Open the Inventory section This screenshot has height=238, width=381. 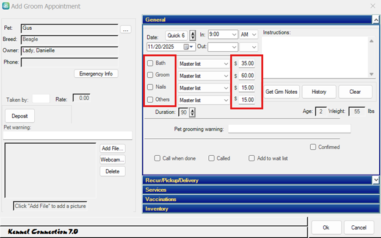click(261, 209)
